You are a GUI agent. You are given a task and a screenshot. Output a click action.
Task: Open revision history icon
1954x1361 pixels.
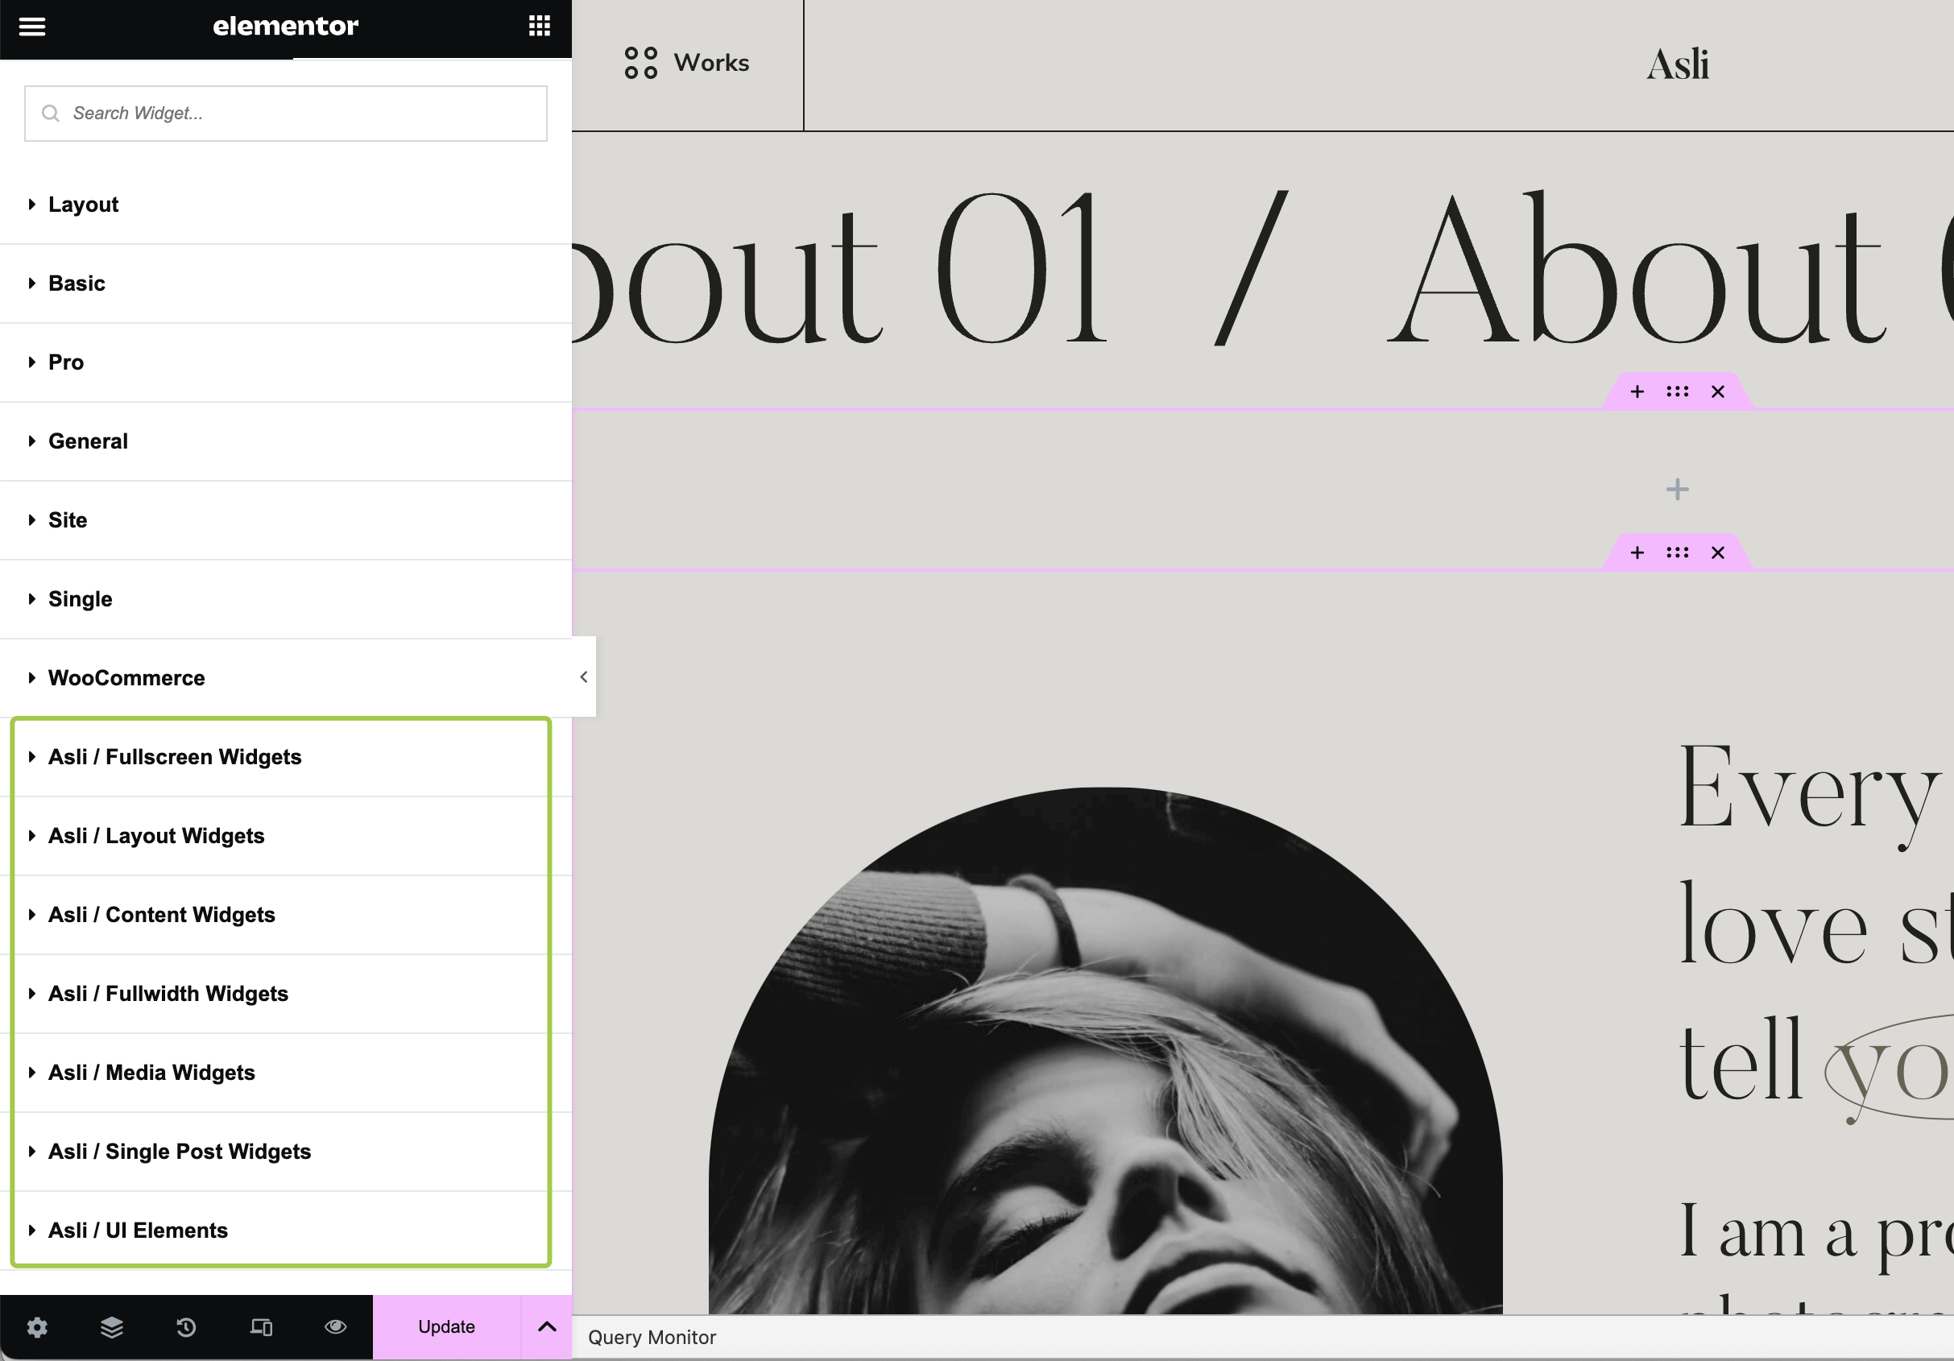click(186, 1327)
